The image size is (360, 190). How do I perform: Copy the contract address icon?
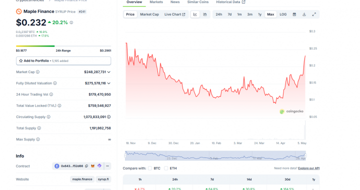click(86, 166)
